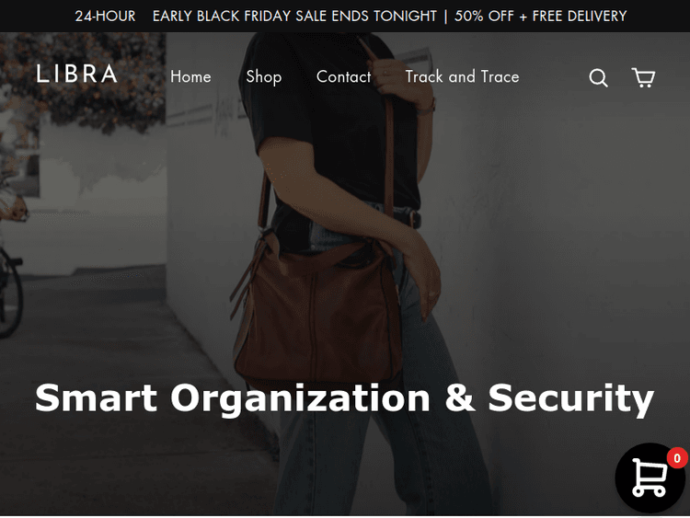Open the search magnifier icon
Viewport: 690px width, 518px height.
pyautogui.click(x=598, y=78)
